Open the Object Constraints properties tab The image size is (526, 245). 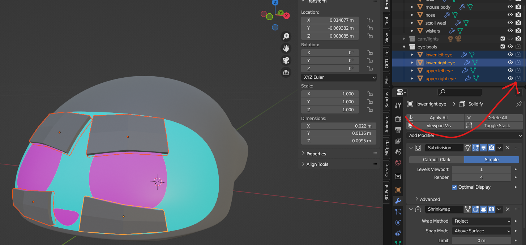pyautogui.click(x=398, y=233)
